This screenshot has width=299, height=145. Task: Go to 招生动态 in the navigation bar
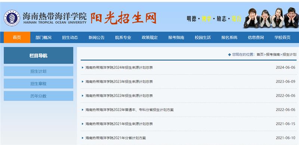[70, 38]
